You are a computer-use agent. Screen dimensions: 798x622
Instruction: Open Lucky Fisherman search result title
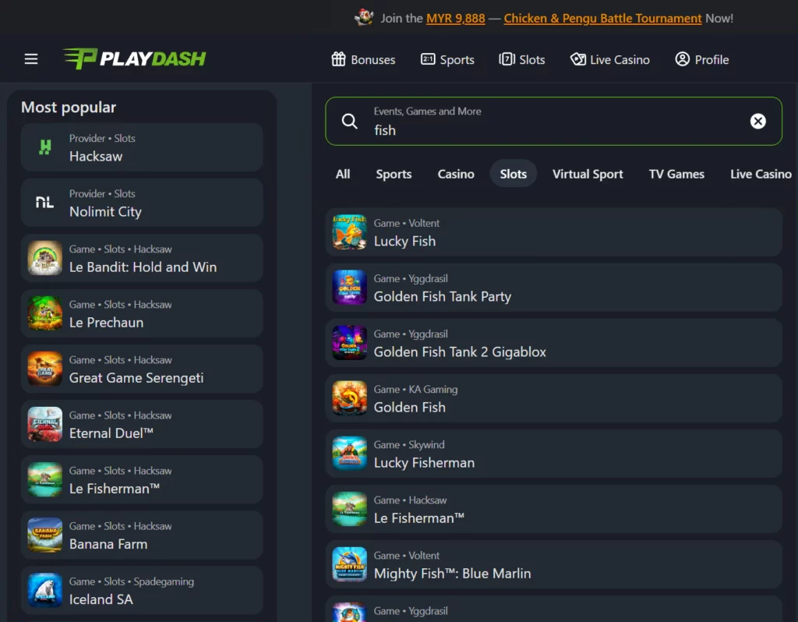pos(425,463)
